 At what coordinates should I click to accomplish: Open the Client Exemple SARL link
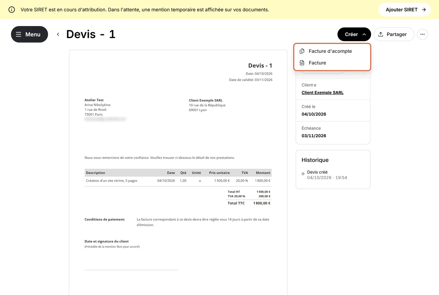tap(322, 93)
